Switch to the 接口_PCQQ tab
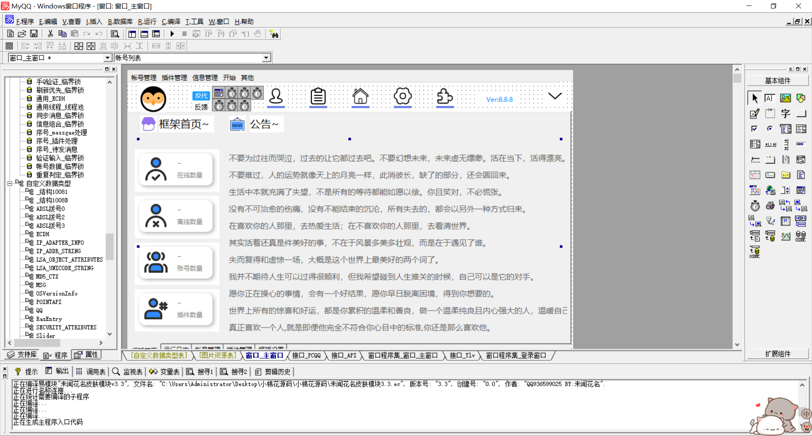Viewport: 812px width, 436px height. coord(306,356)
